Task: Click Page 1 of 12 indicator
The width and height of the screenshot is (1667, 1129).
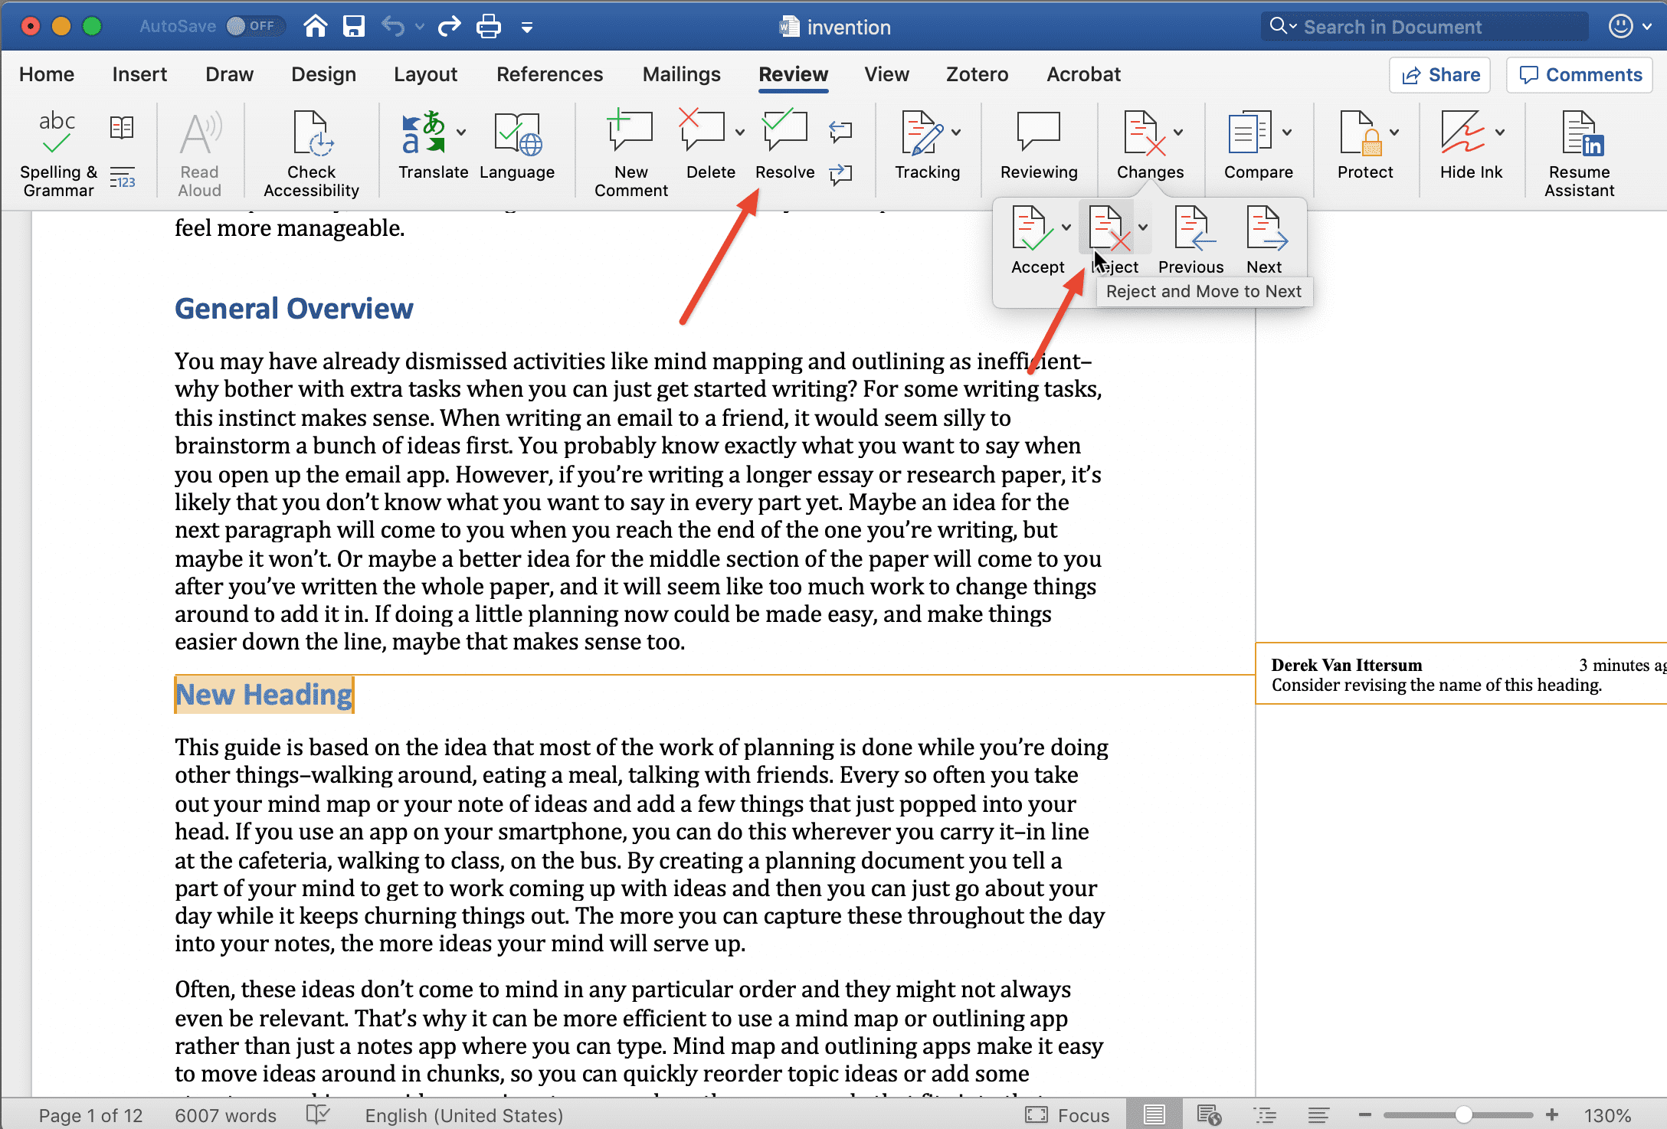Action: pos(90,1115)
